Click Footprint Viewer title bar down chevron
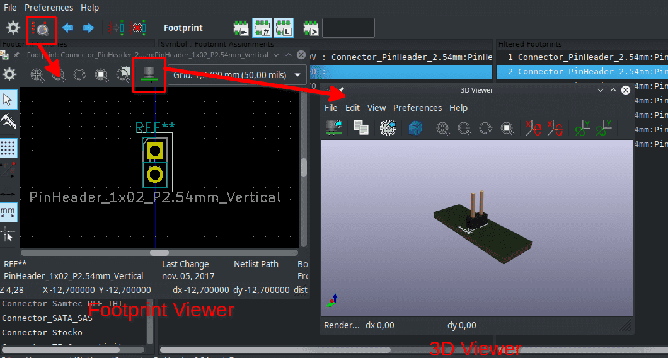This screenshot has height=358, width=668. tap(275, 55)
